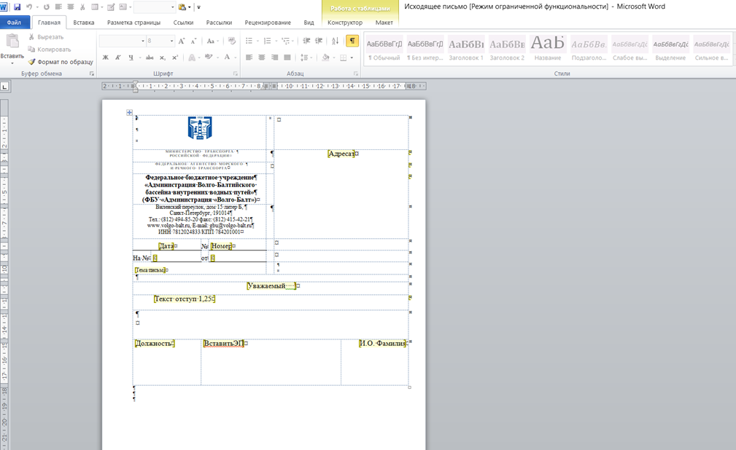Click the ministry logo image in header
This screenshot has width=736, height=450.
200,127
